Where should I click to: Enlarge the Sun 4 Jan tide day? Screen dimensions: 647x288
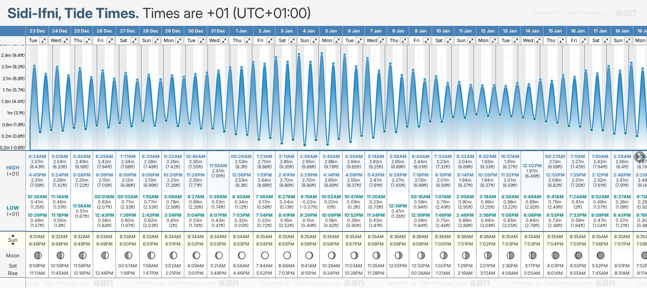tap(315, 41)
